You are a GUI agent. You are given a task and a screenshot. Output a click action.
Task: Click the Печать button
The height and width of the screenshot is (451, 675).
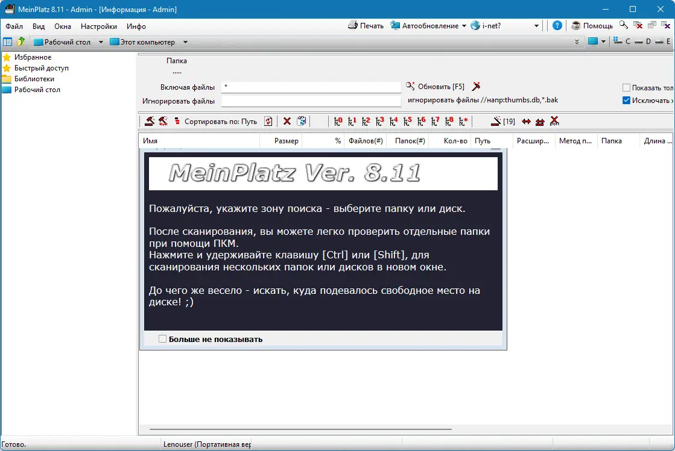coord(366,26)
